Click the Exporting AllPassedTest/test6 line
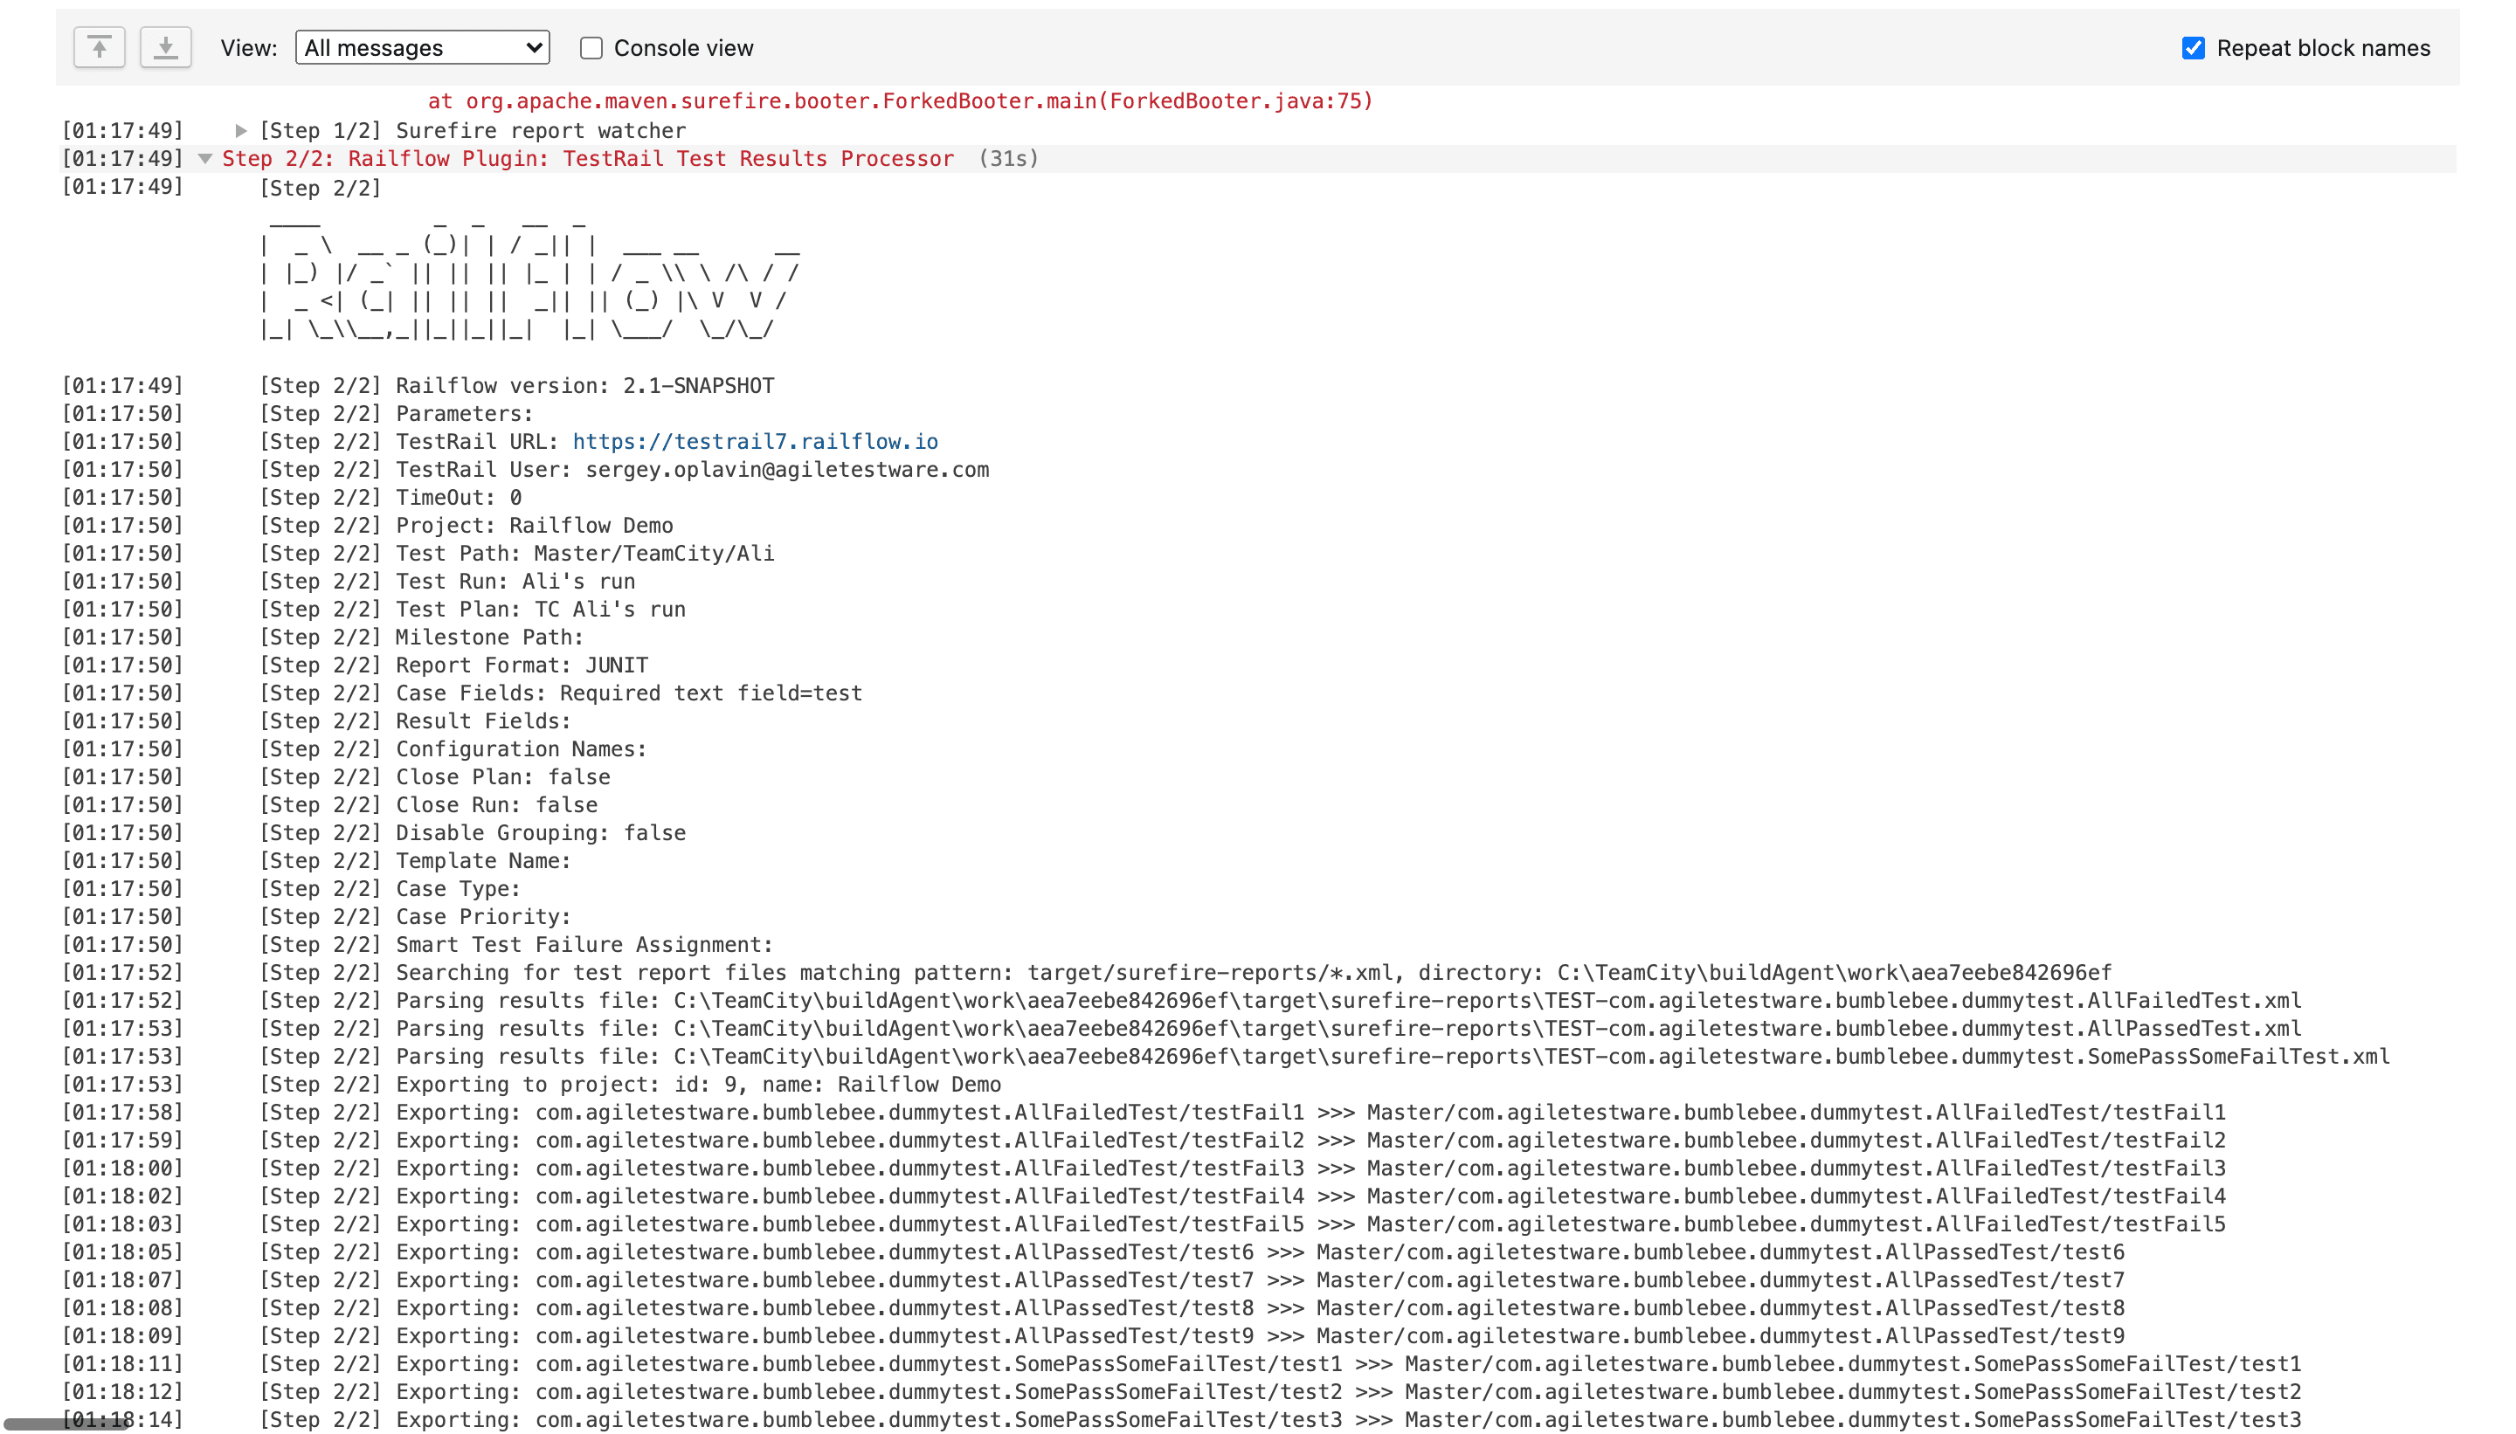The height and width of the screenshot is (1434, 2516). [1260, 1252]
